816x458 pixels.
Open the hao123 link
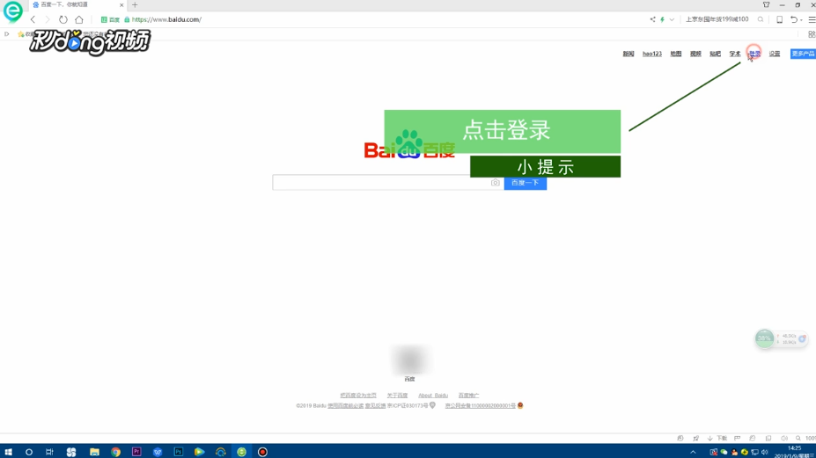pyautogui.click(x=652, y=54)
